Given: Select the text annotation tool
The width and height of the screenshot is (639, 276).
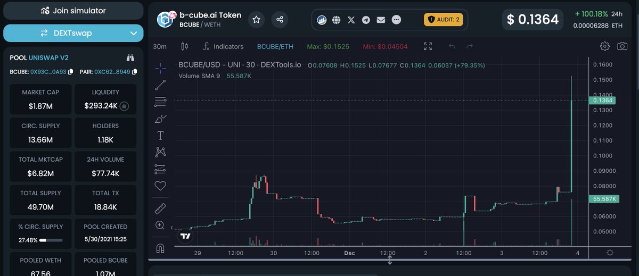Looking at the screenshot, I should click(x=160, y=136).
